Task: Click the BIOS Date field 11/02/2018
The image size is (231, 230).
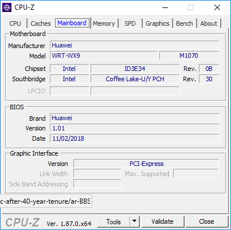Action: pyautogui.click(x=135, y=138)
